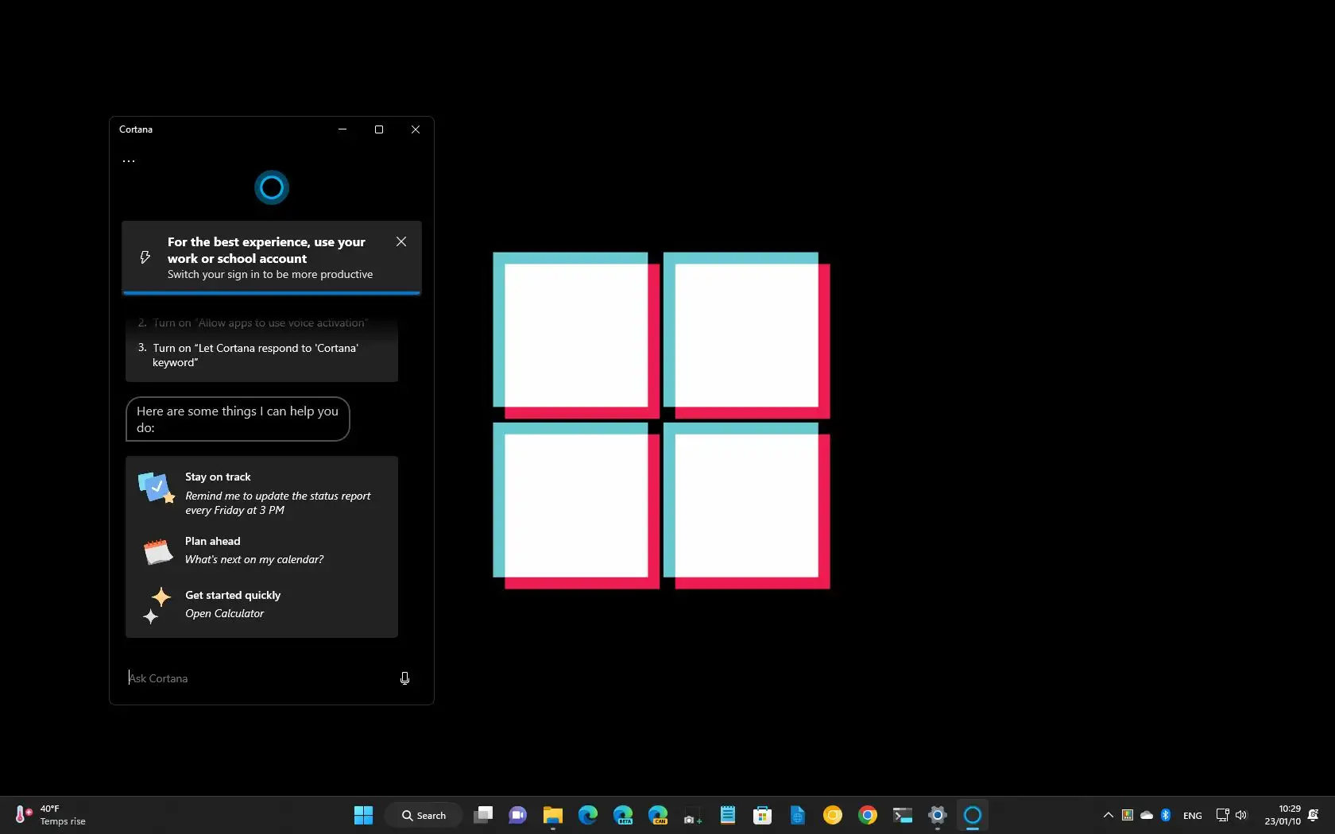Open the Cortana three-dot menu

point(129,161)
